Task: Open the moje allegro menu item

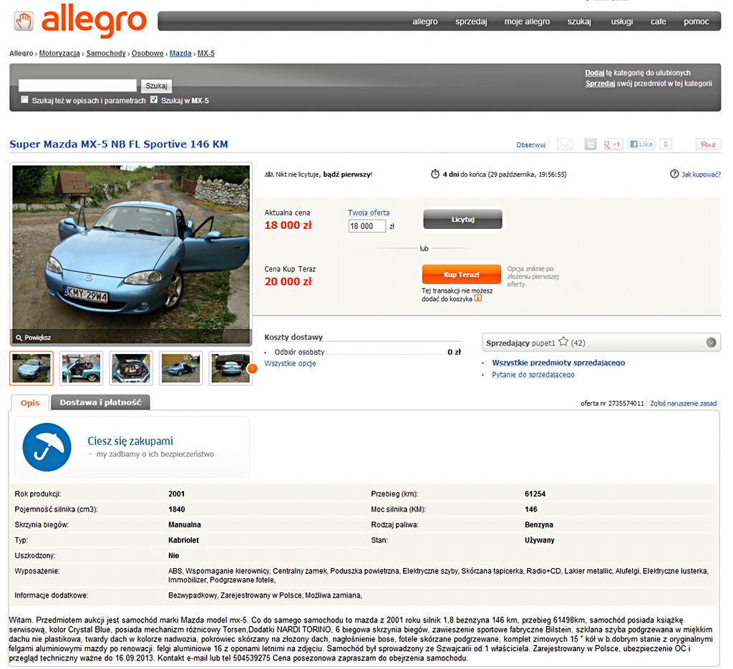Action: [x=527, y=21]
